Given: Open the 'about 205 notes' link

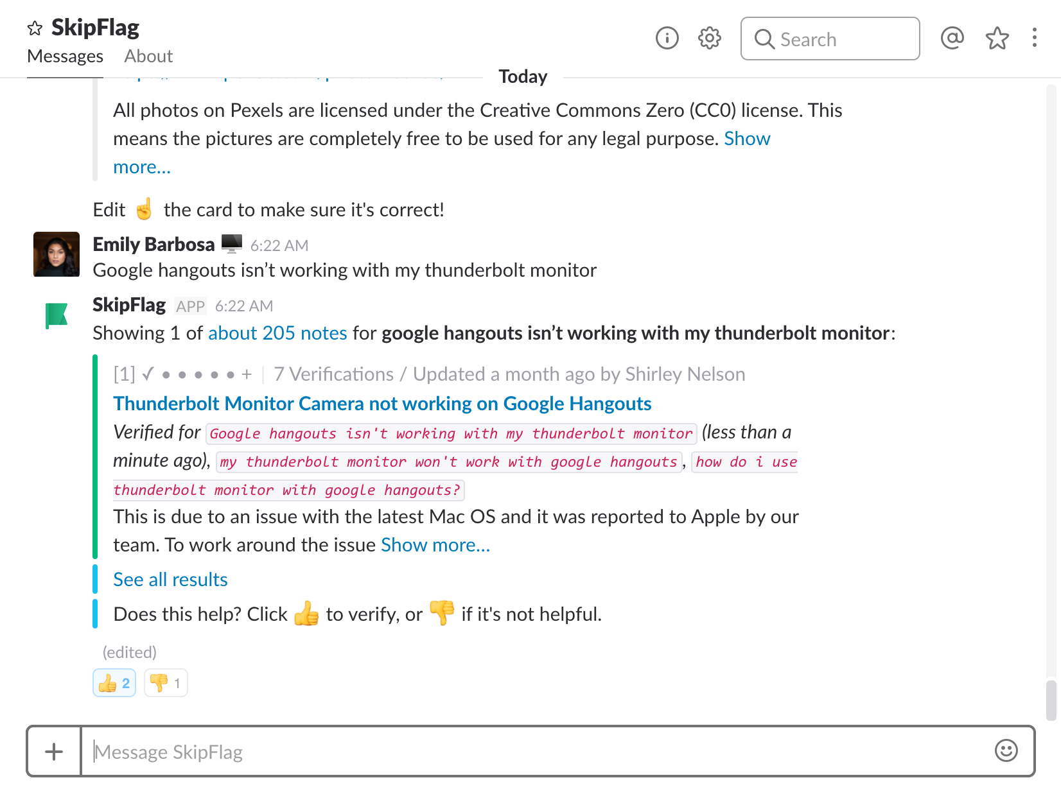Looking at the screenshot, I should coord(277,333).
